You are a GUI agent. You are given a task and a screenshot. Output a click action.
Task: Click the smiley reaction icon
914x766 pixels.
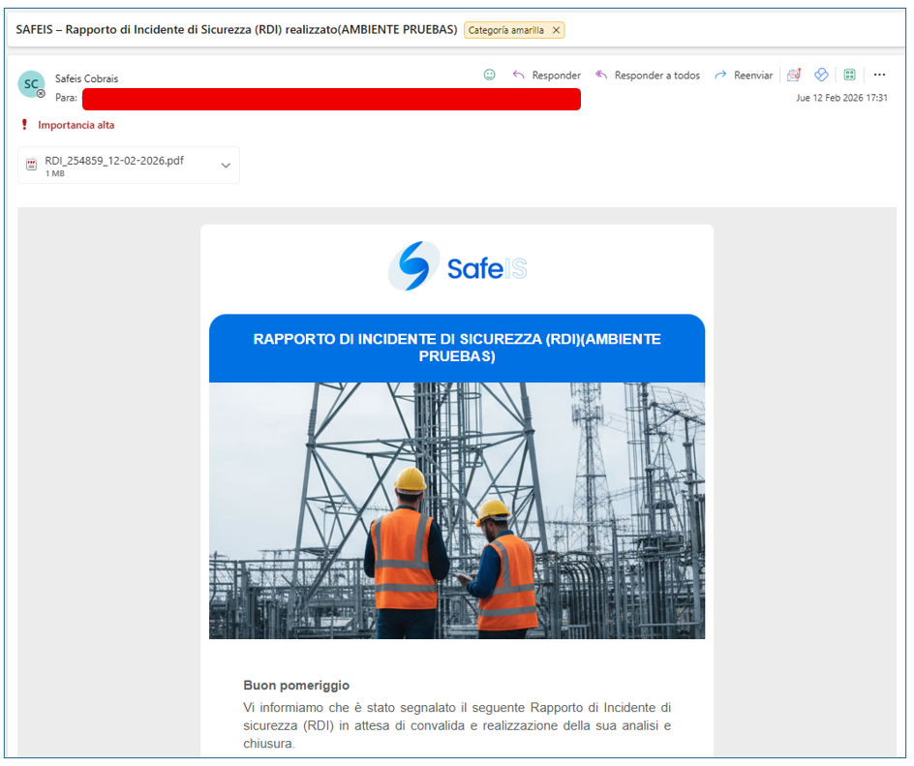coord(490,75)
